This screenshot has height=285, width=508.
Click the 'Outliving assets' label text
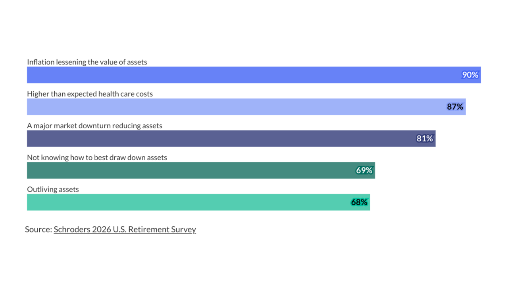[53, 189]
